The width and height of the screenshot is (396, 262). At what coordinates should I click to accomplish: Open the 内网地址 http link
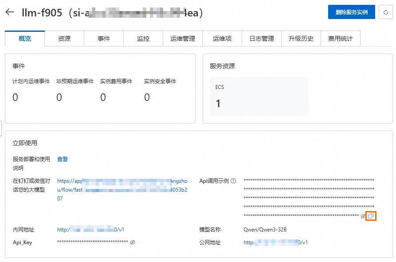click(90, 229)
